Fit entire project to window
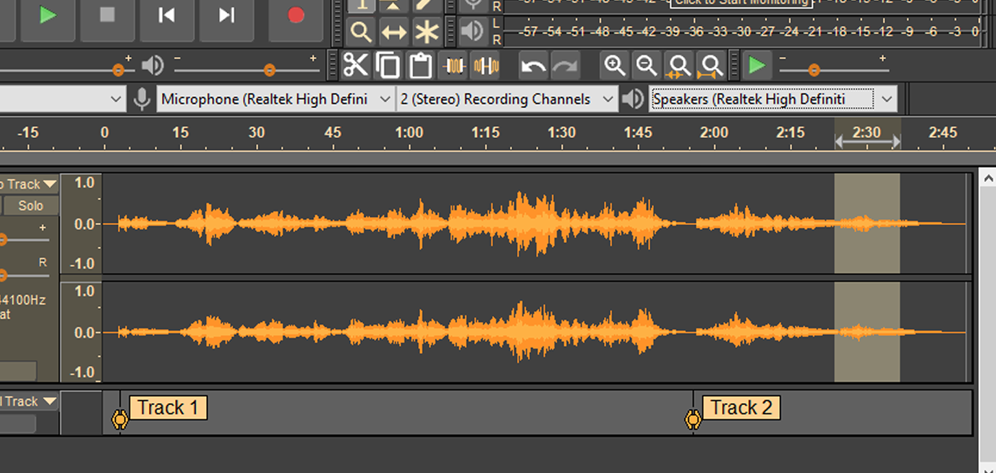996x473 pixels. pyautogui.click(x=710, y=66)
